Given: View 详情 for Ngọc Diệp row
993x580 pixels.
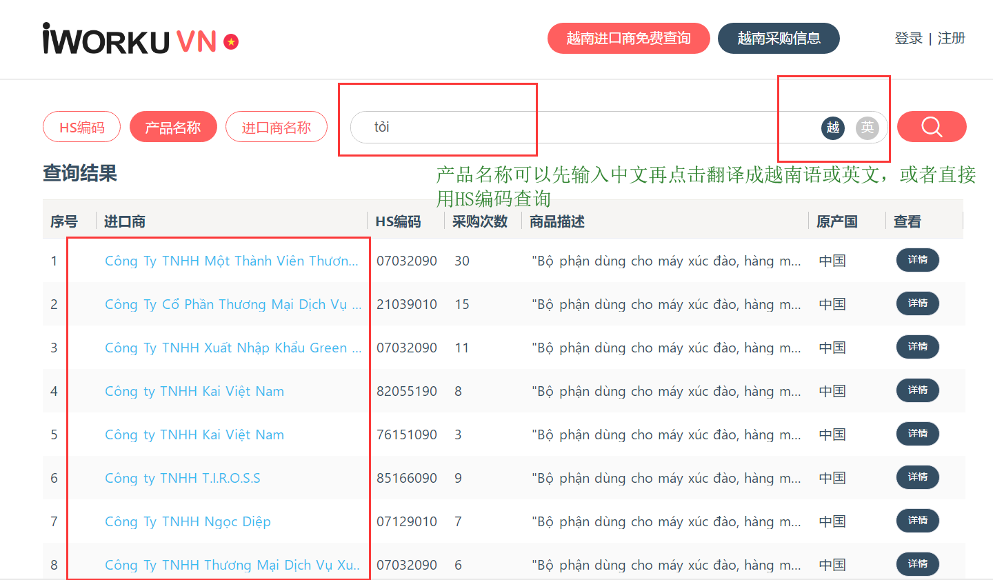Looking at the screenshot, I should click(918, 521).
